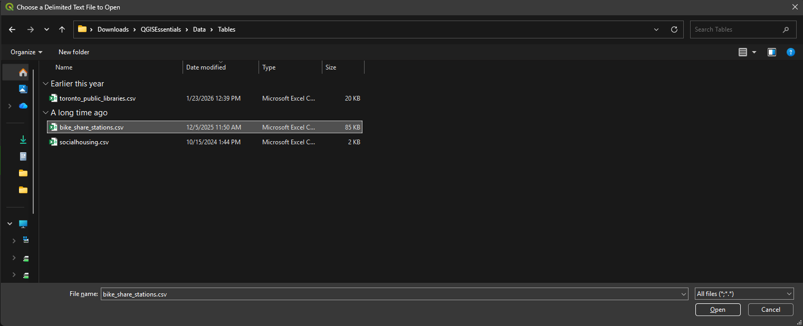The width and height of the screenshot is (803, 326).
Task: Collapse the Earlier this year group
Action: click(x=46, y=84)
